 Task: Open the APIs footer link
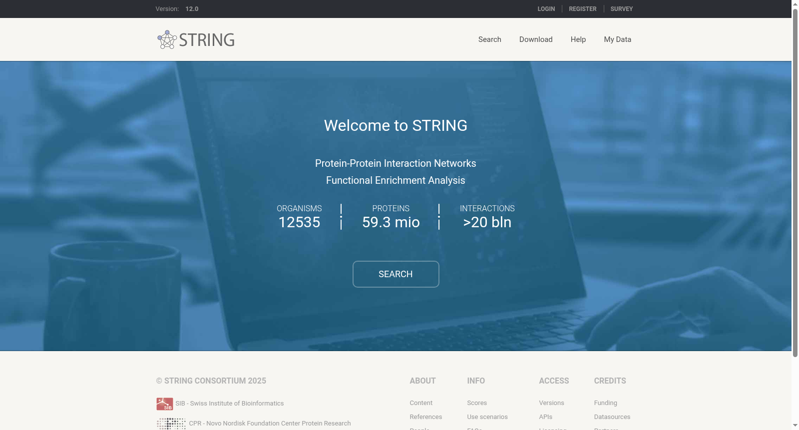546,417
